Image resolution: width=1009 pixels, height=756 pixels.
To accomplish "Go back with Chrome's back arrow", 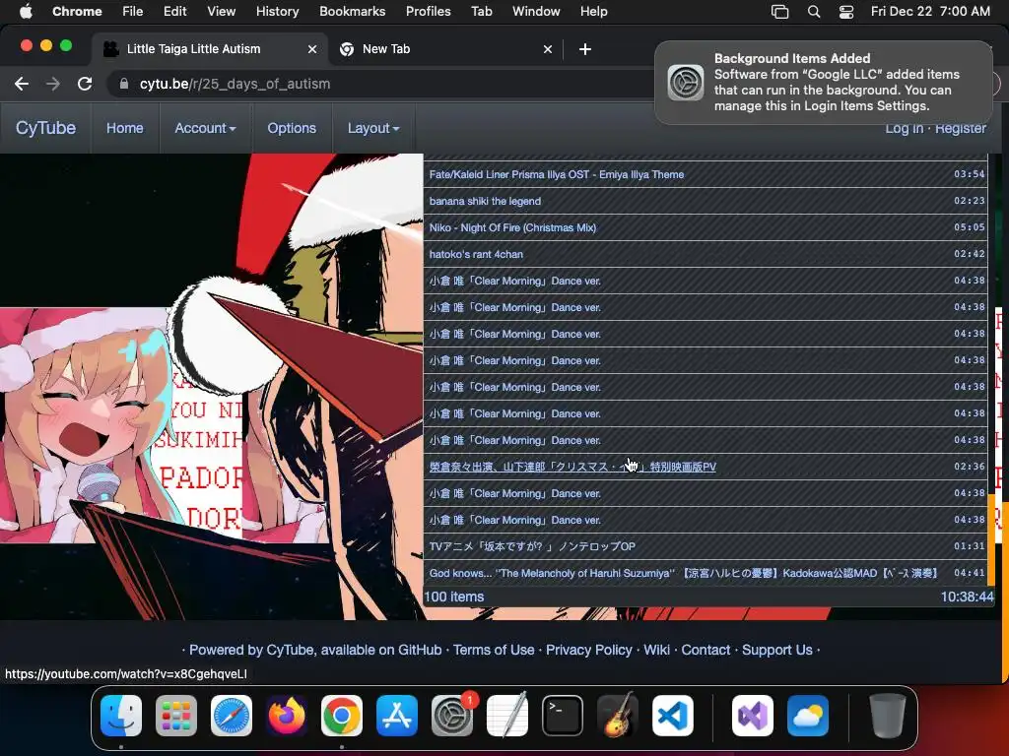I will (x=22, y=84).
